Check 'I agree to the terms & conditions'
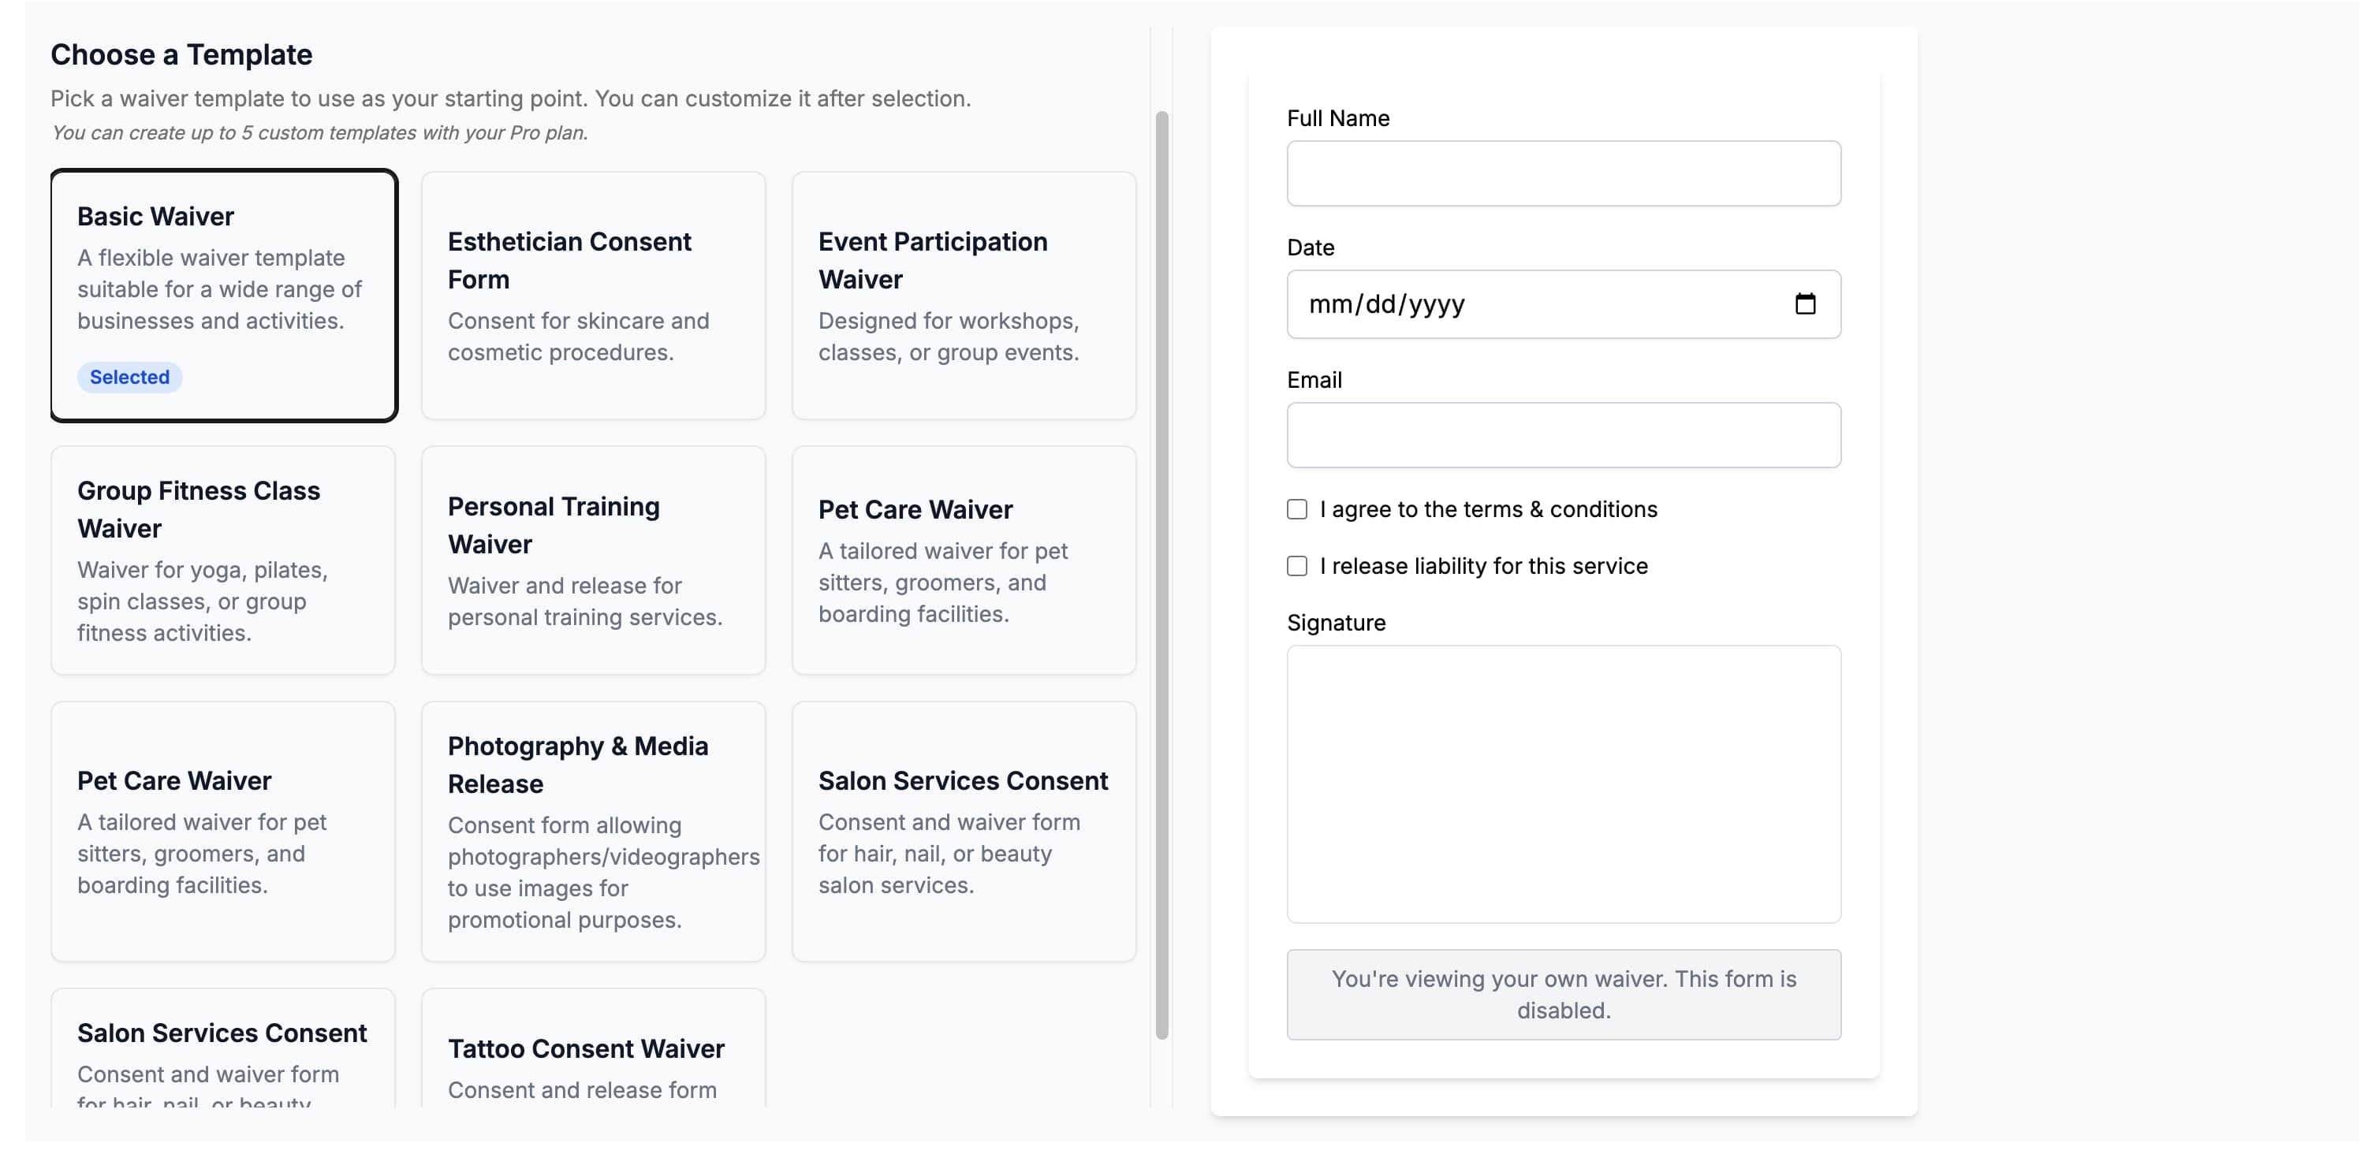The image size is (2364, 1165). coord(1296,509)
